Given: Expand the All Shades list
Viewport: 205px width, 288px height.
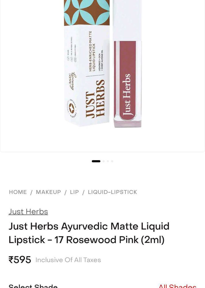Looking at the screenshot, I should pyautogui.click(x=177, y=286).
